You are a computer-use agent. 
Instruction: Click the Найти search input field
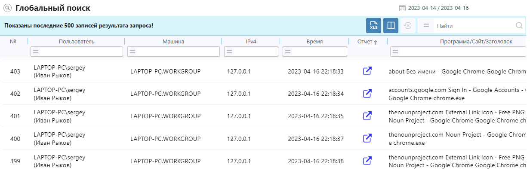[x=473, y=26]
